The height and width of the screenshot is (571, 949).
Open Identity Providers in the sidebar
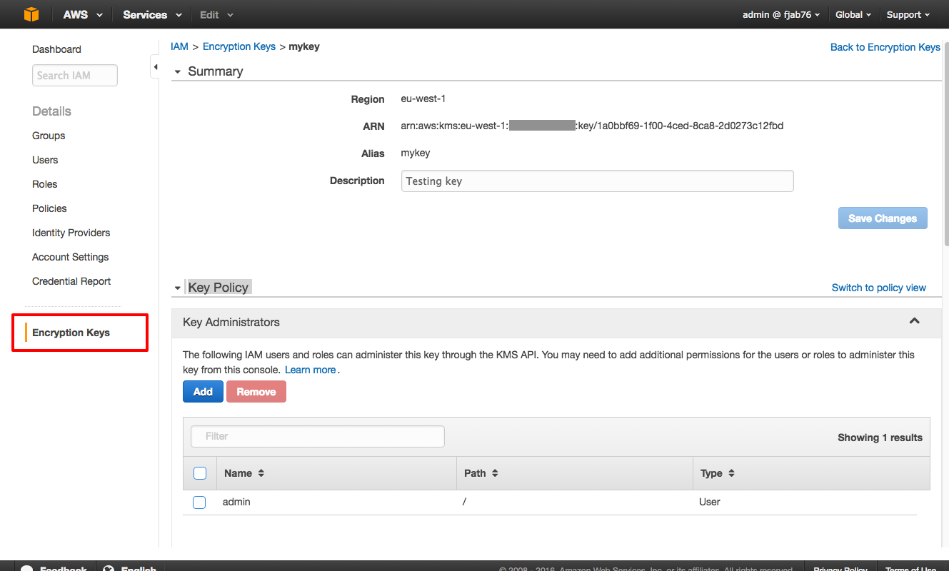71,233
